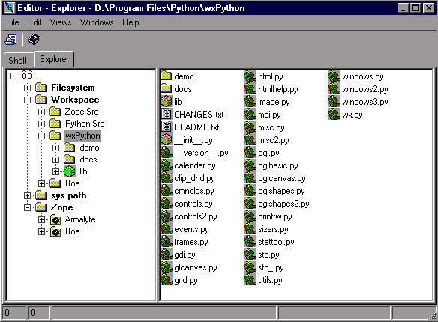
Task: Click the __init__.py package icon
Action: coord(166,140)
